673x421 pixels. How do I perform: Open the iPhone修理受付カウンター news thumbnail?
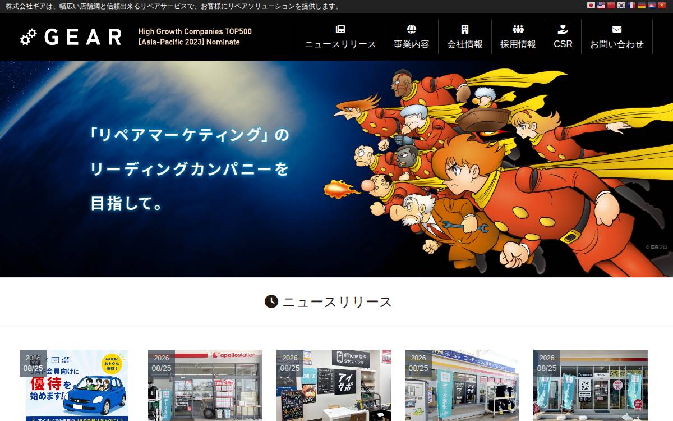(x=334, y=385)
